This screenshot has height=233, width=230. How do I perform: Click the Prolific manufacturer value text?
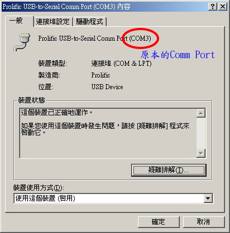point(100,75)
